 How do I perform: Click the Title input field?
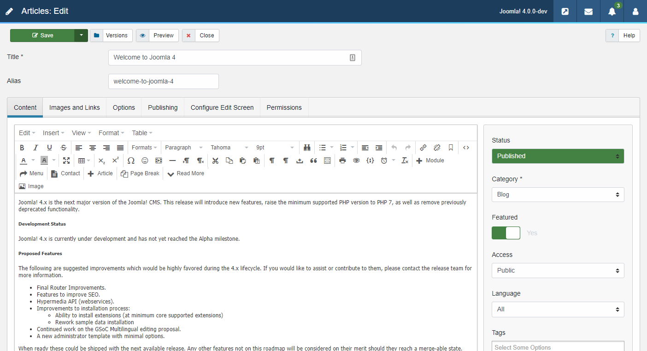coord(235,58)
